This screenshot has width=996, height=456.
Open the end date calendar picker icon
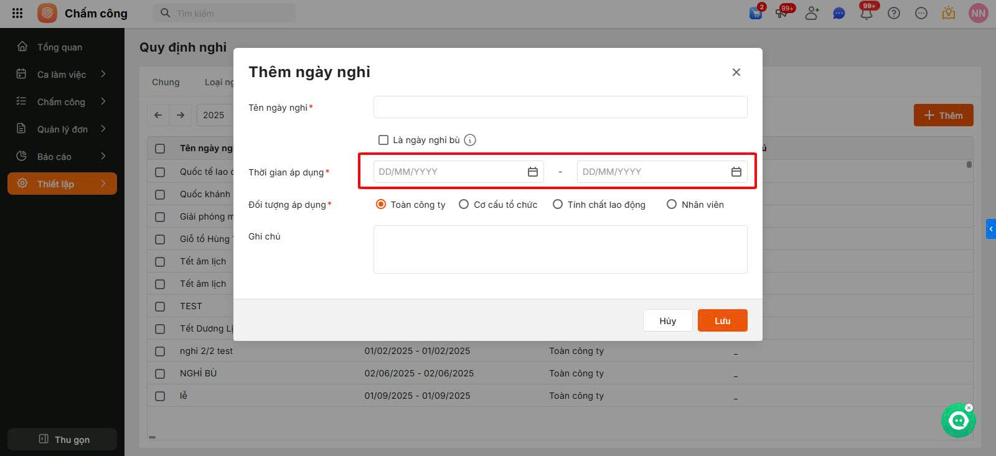(x=736, y=172)
